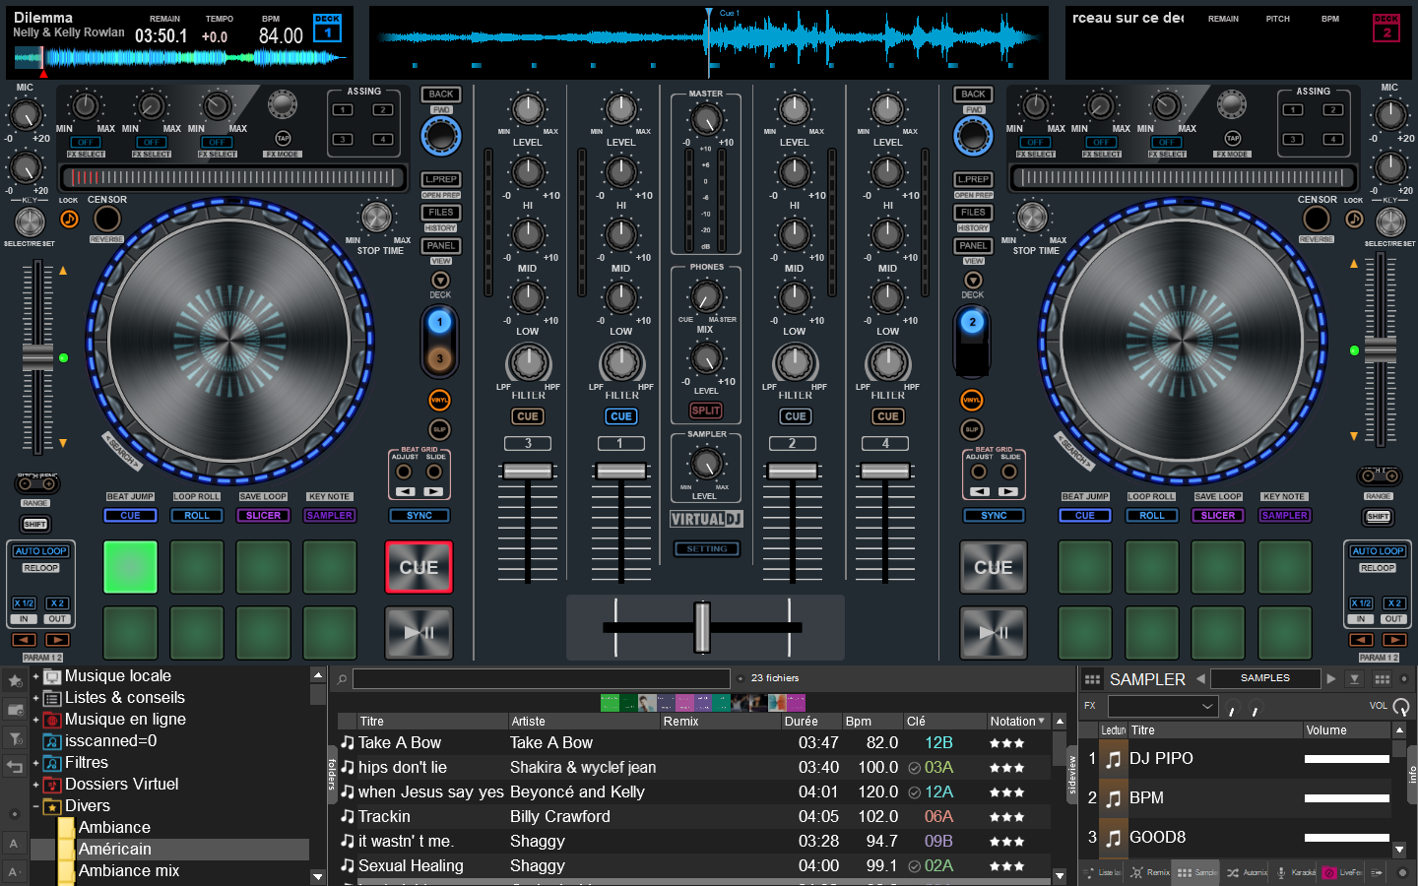The image size is (1418, 886).
Task: Click the left deck SYNC button
Action: 419,515
